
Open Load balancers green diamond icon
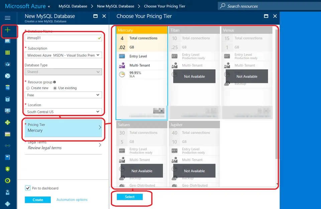[8, 123]
